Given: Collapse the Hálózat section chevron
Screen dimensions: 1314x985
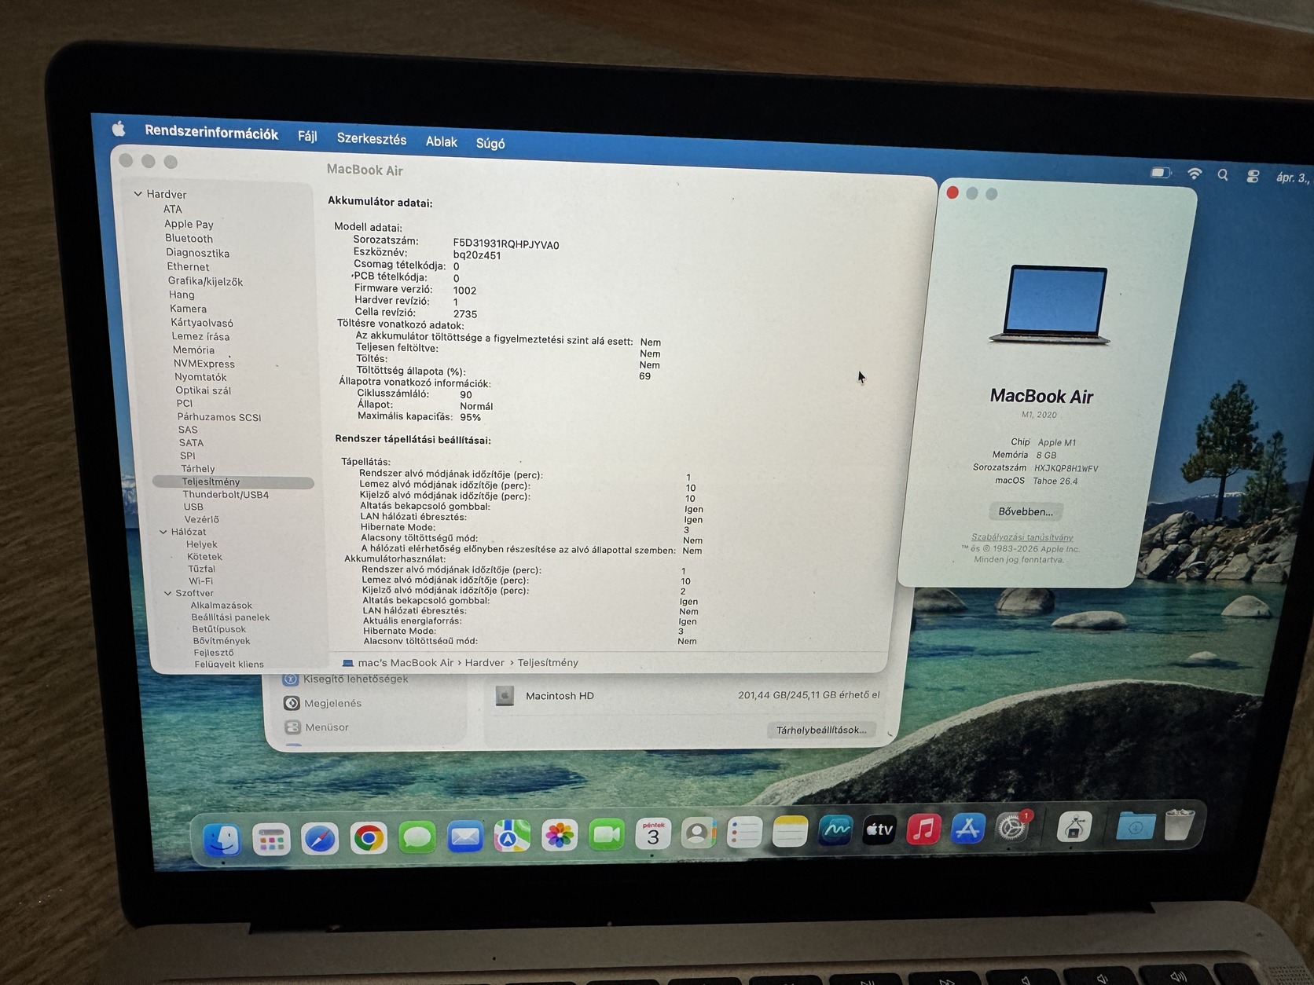Looking at the screenshot, I should (x=163, y=532).
